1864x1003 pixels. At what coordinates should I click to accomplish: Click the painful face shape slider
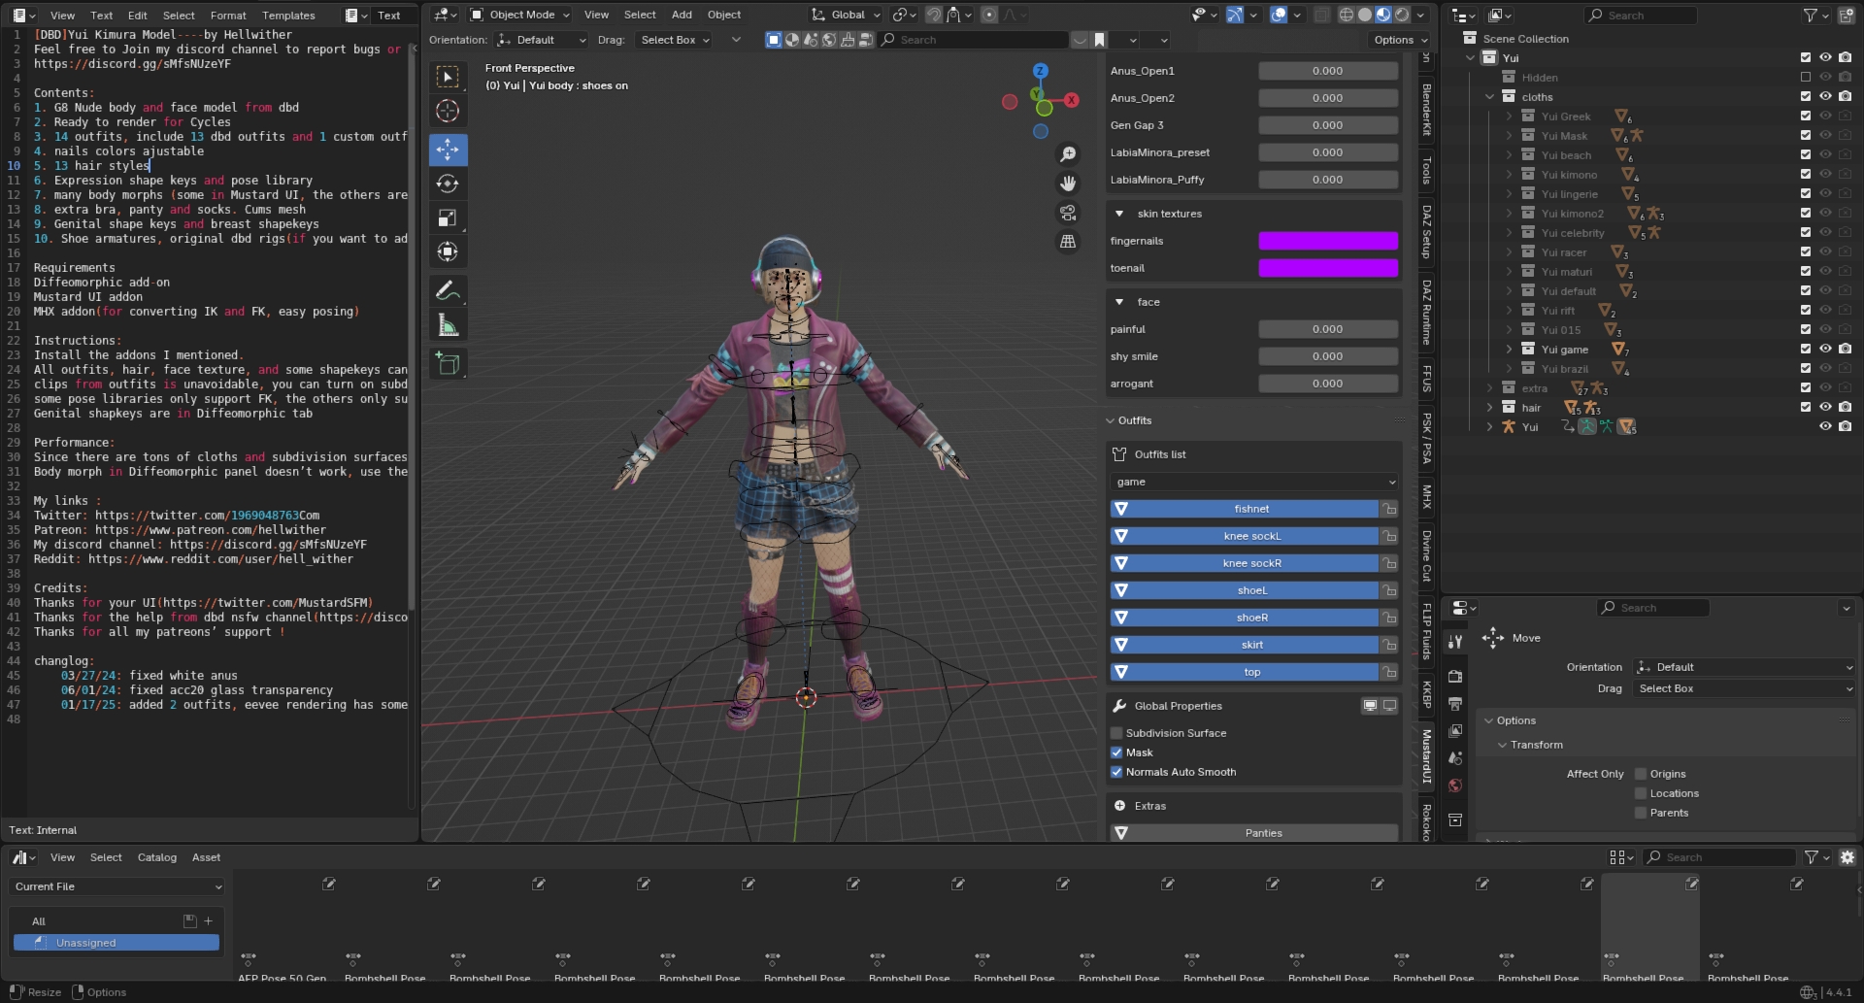[1328, 329]
